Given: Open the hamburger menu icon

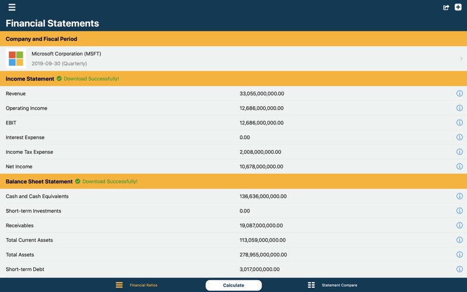Looking at the screenshot, I should tap(12, 7).
